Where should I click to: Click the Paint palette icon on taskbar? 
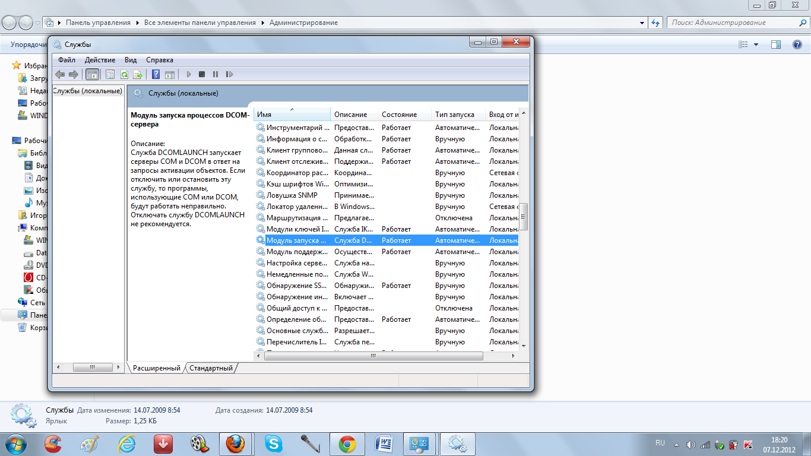click(90, 444)
